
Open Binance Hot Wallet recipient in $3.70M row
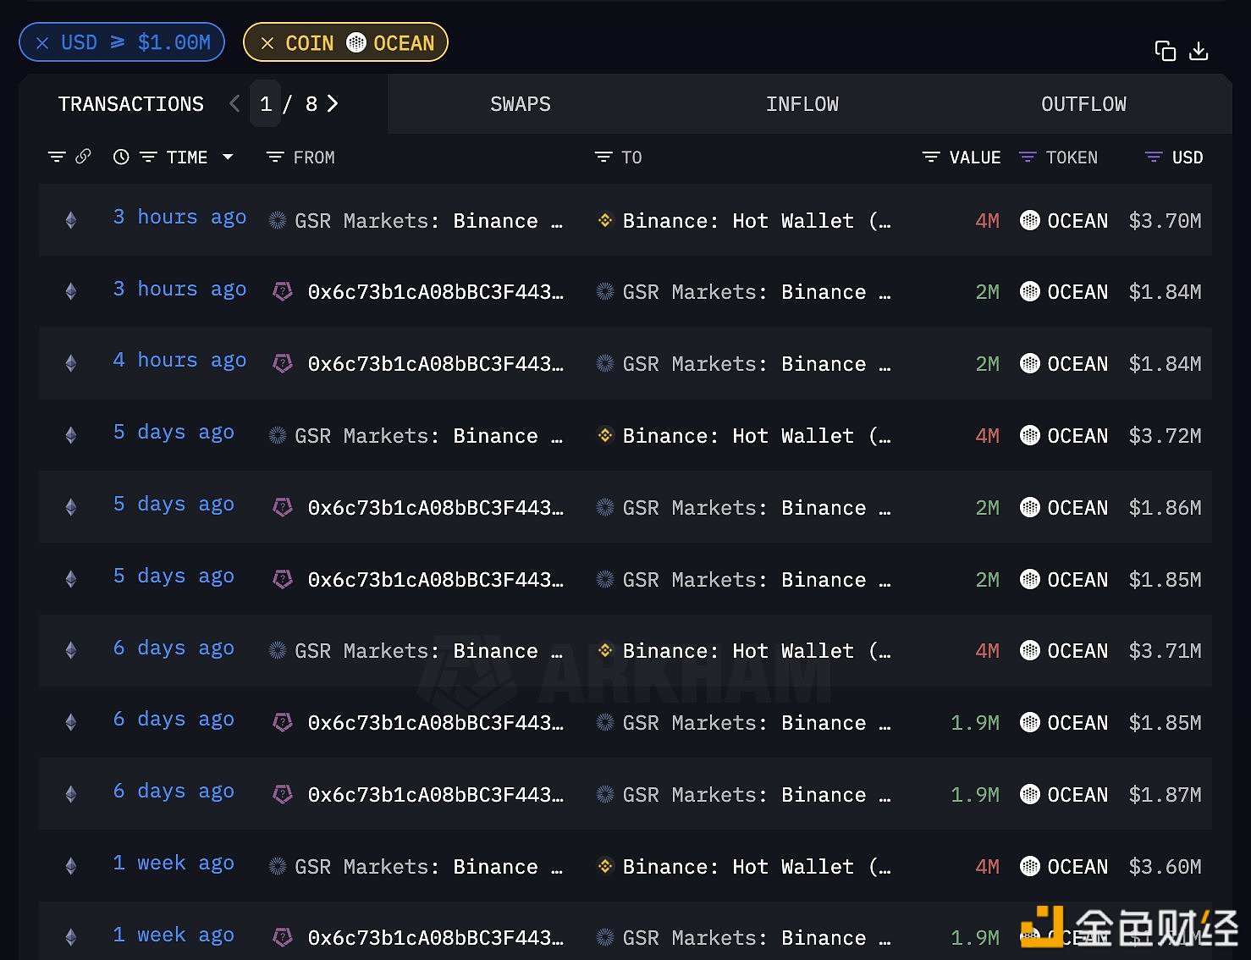tap(757, 221)
